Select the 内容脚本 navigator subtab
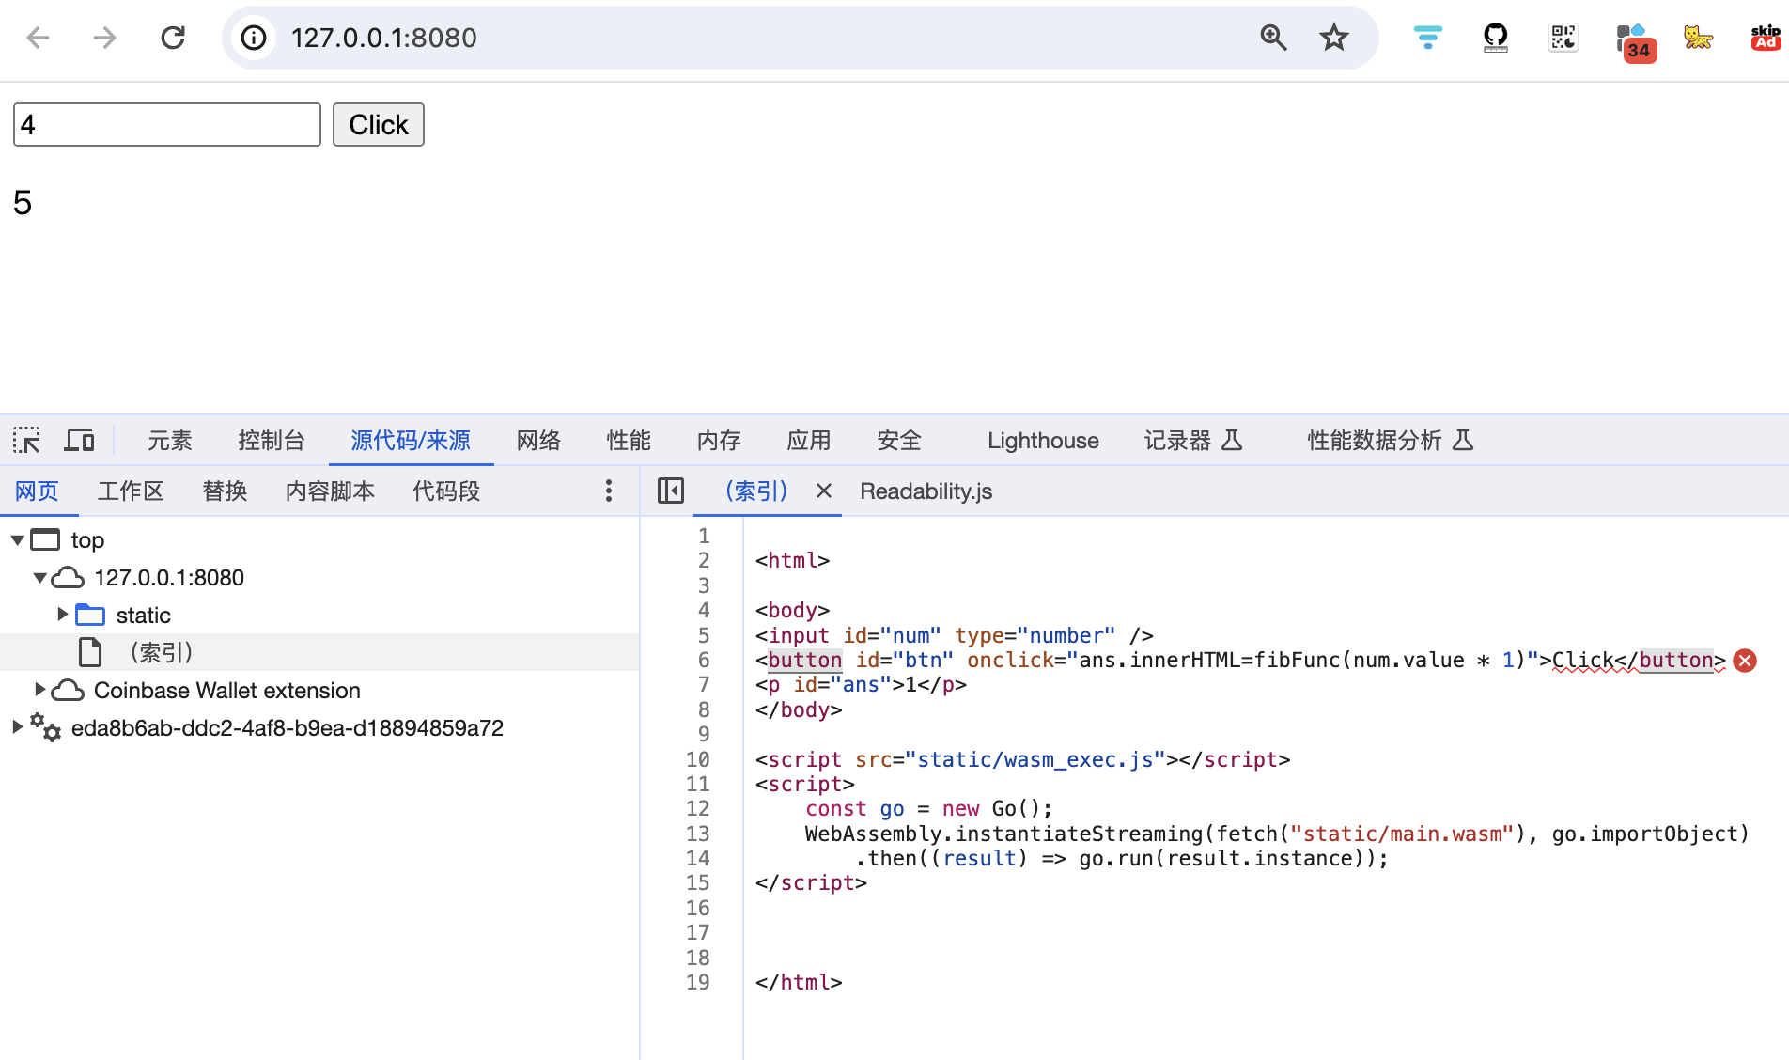1789x1060 pixels. pos(330,491)
